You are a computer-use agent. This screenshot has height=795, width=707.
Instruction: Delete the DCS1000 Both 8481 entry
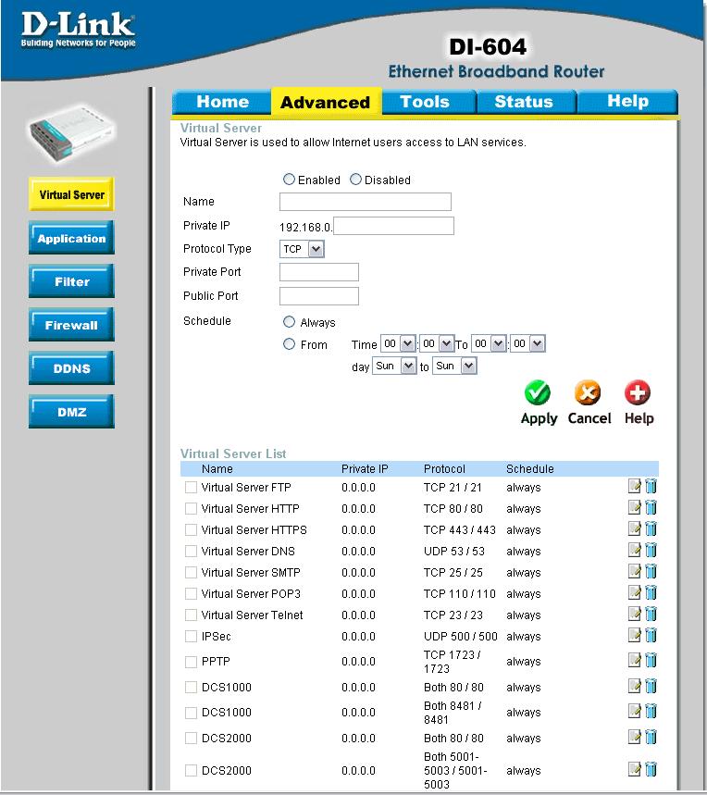point(651,712)
